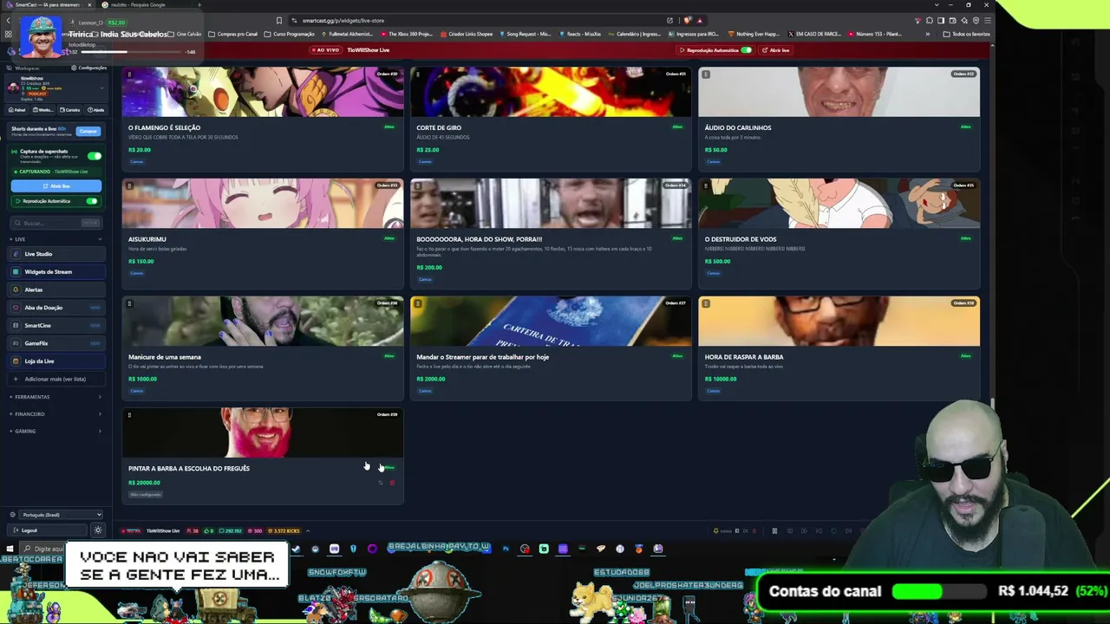Expand the bottom stats bar chevron
This screenshot has width=1110, height=624.
308,531
